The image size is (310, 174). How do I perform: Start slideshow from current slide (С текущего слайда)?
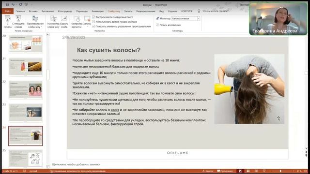[18, 22]
